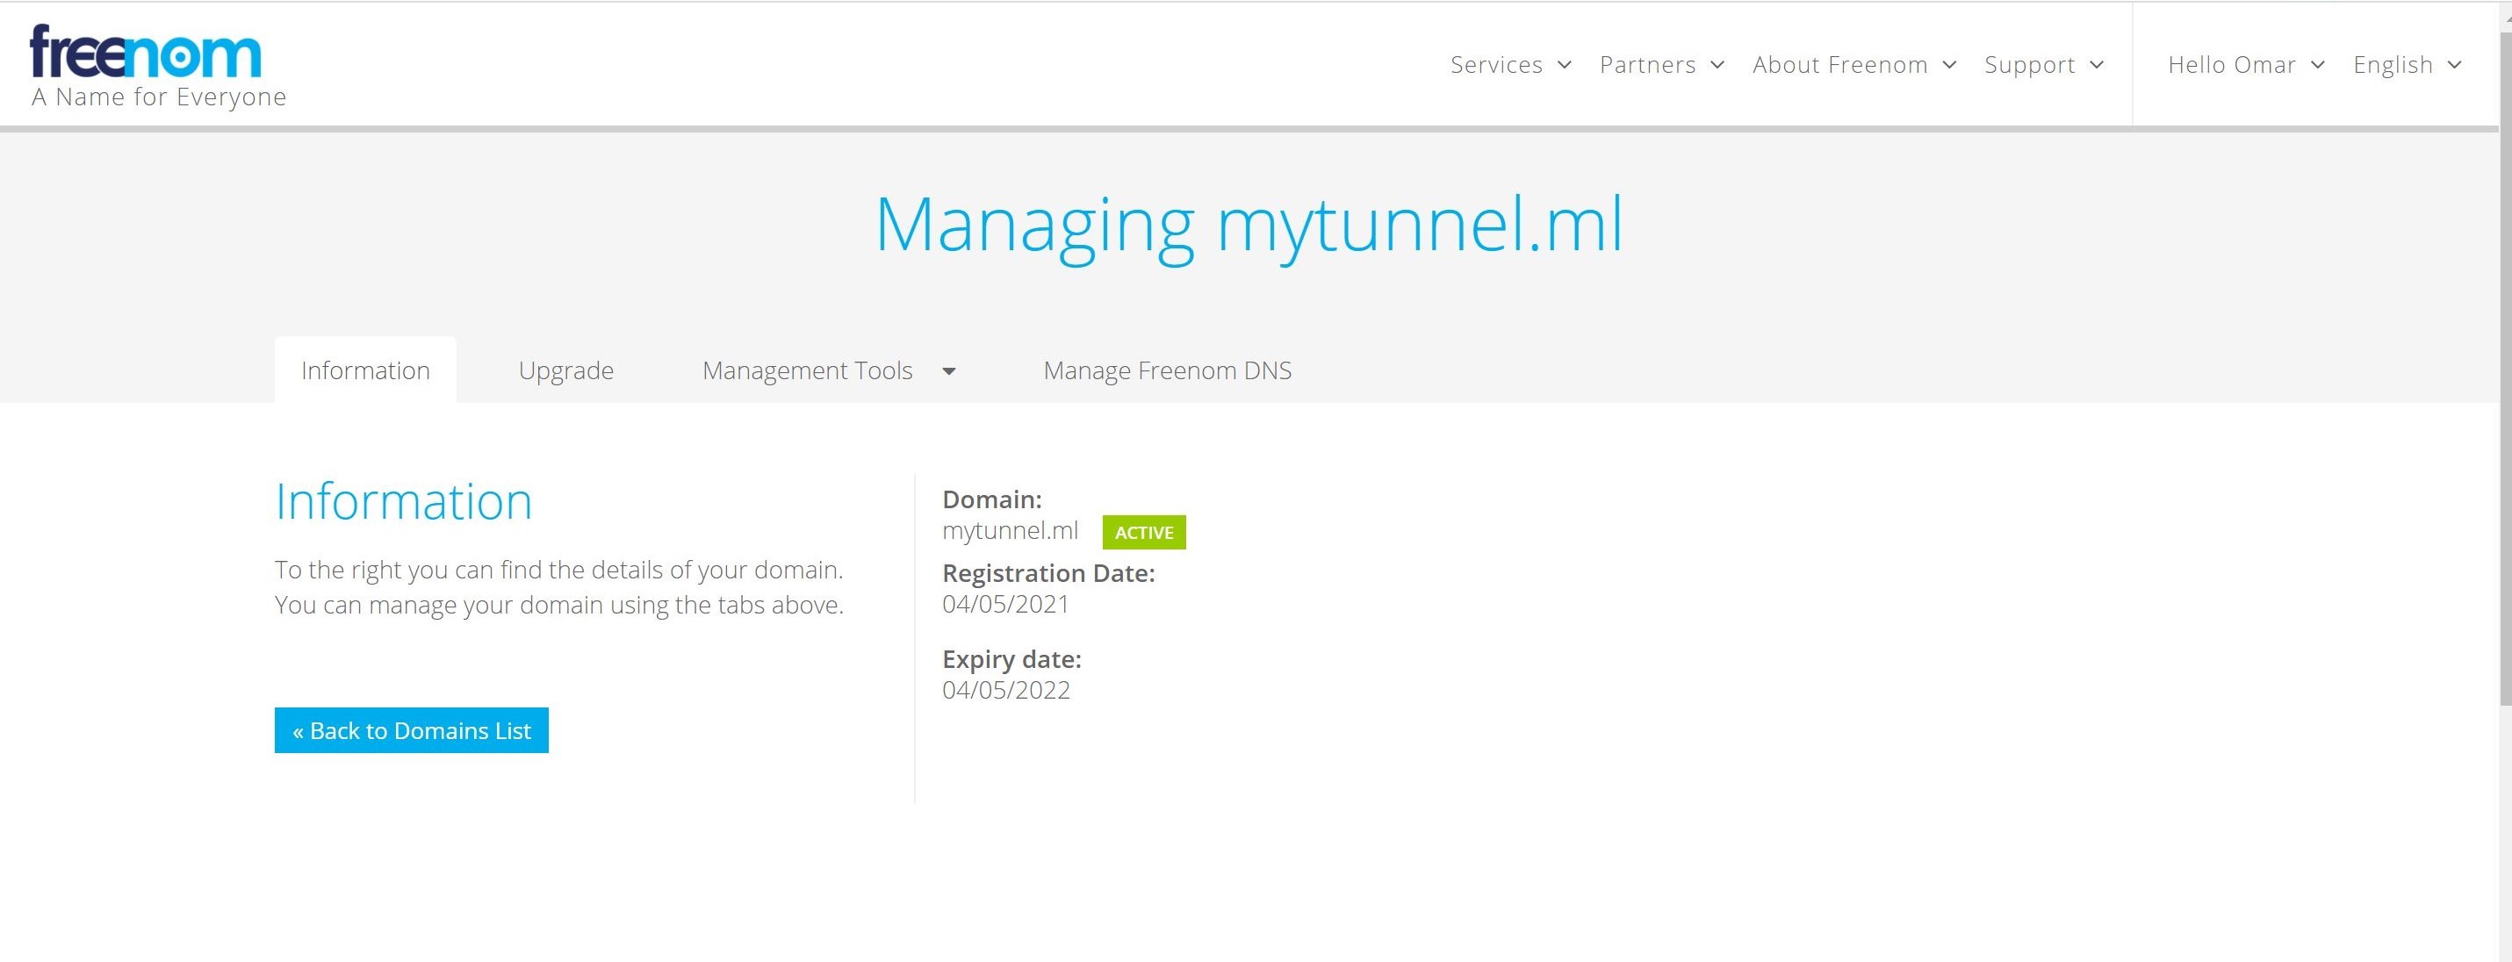2512x962 pixels.
Task: Expand the Support dropdown
Action: (2044, 65)
